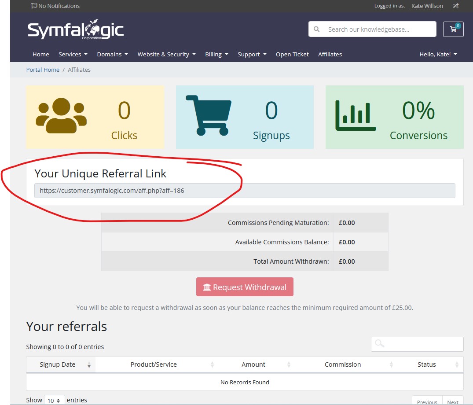Expand the Hello, Kate! account menu
This screenshot has width=473, height=405.
pyautogui.click(x=438, y=54)
